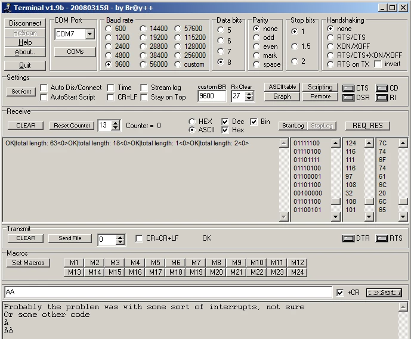Clear the Receive area

pos(26,126)
